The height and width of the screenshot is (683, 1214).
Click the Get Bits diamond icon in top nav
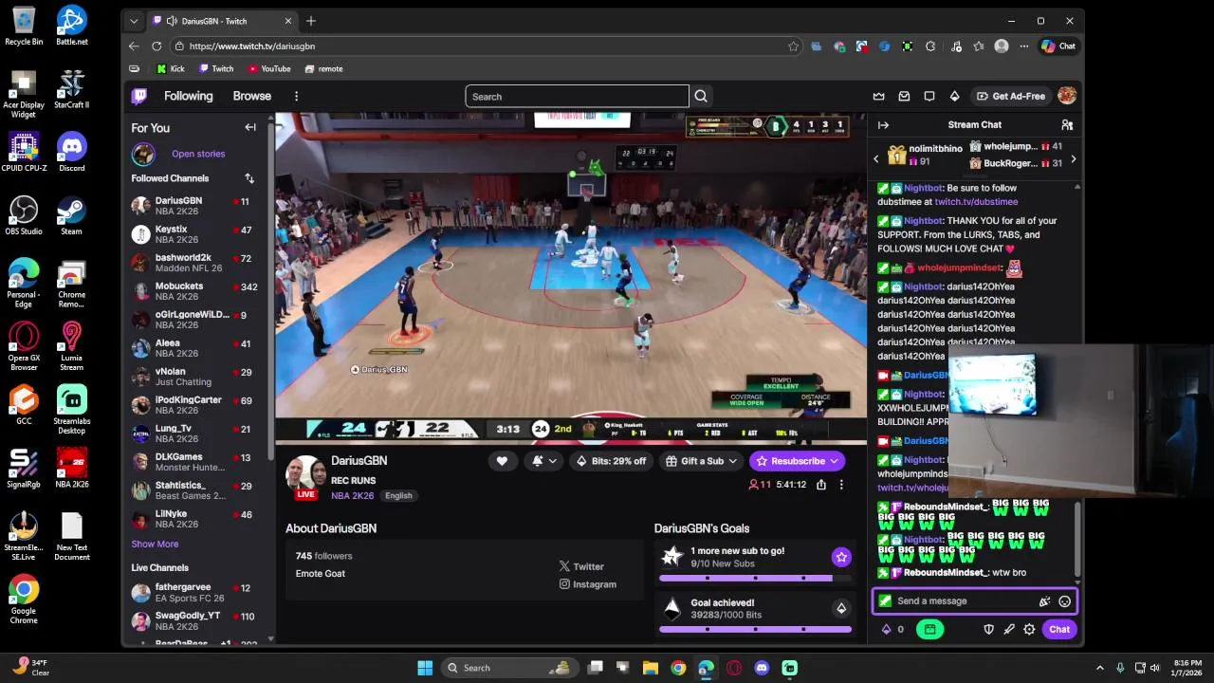(x=955, y=96)
